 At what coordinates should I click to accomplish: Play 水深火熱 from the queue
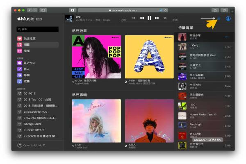click(x=205, y=87)
